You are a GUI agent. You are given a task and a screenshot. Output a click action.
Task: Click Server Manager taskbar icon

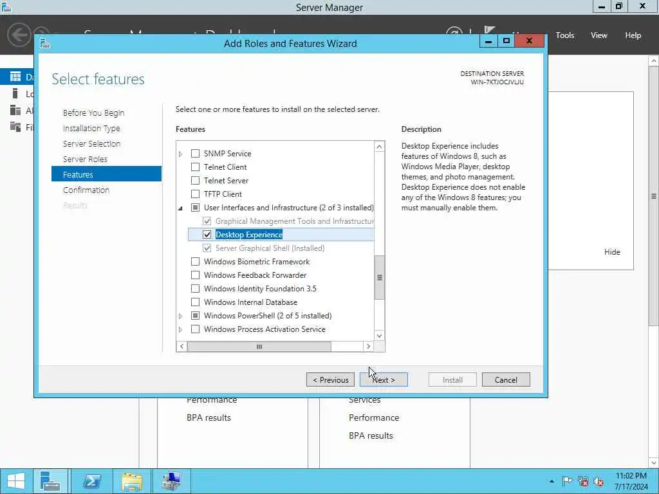point(50,481)
